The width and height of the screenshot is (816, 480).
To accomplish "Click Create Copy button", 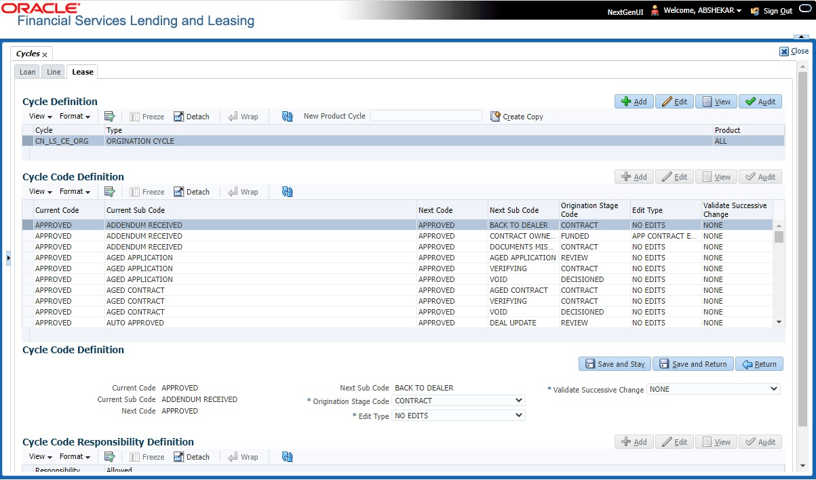I will (x=517, y=117).
